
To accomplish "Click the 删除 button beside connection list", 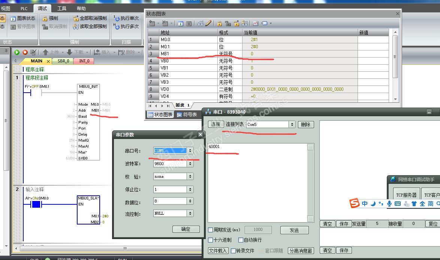I will [x=305, y=124].
